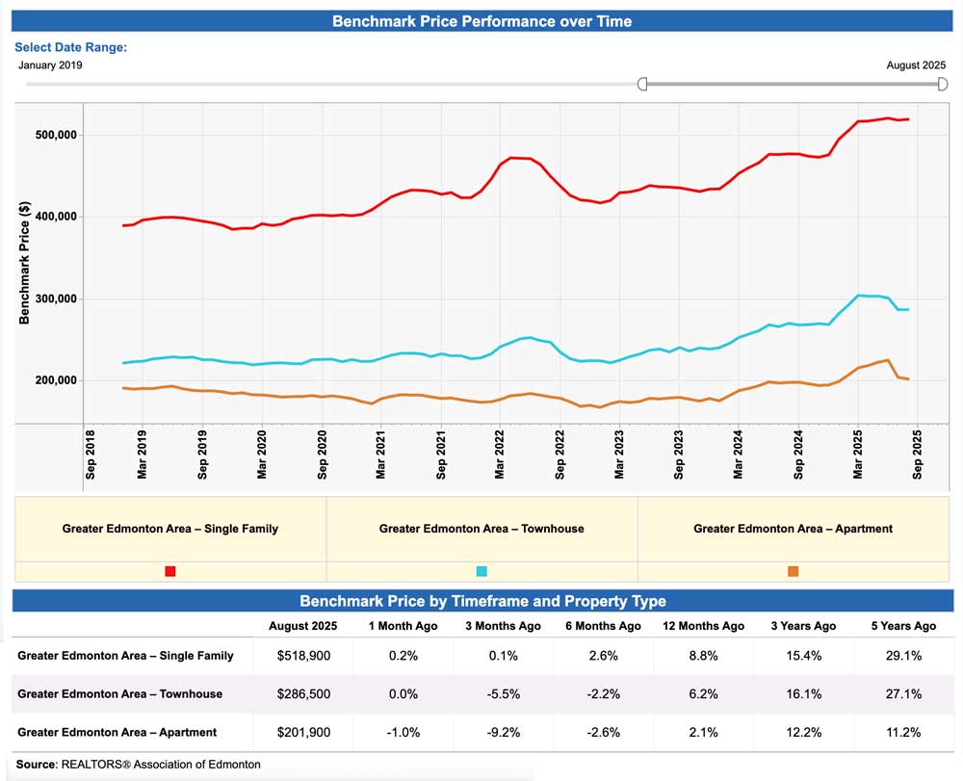The height and width of the screenshot is (781, 963).
Task: Select Greater Edmonton Area – Single Family legend label
Action: point(170,529)
